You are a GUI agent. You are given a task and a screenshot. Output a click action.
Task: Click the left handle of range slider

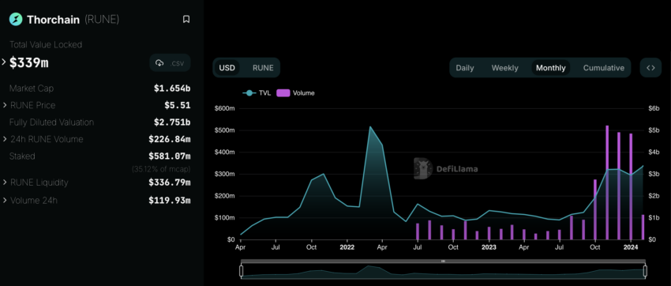pos(241,271)
